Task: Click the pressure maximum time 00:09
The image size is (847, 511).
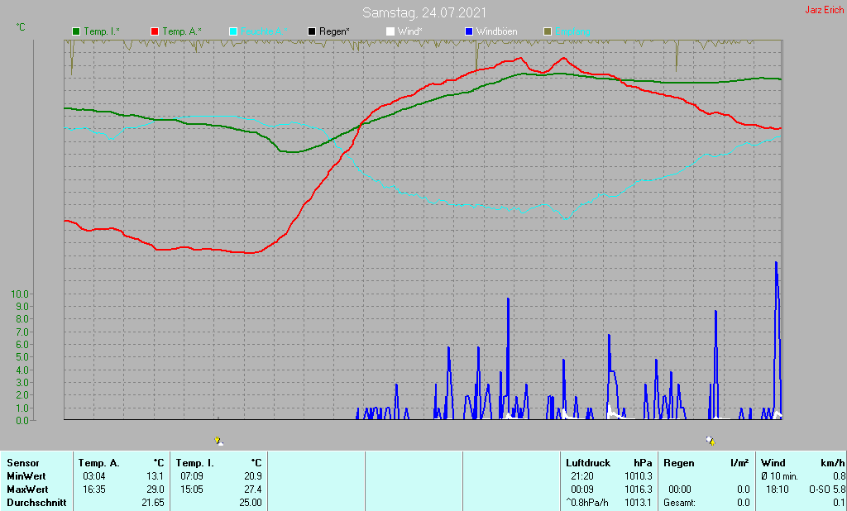Action: 582,490
